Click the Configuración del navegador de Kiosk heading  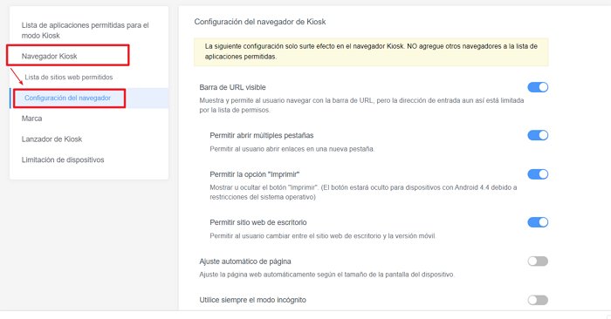click(260, 22)
